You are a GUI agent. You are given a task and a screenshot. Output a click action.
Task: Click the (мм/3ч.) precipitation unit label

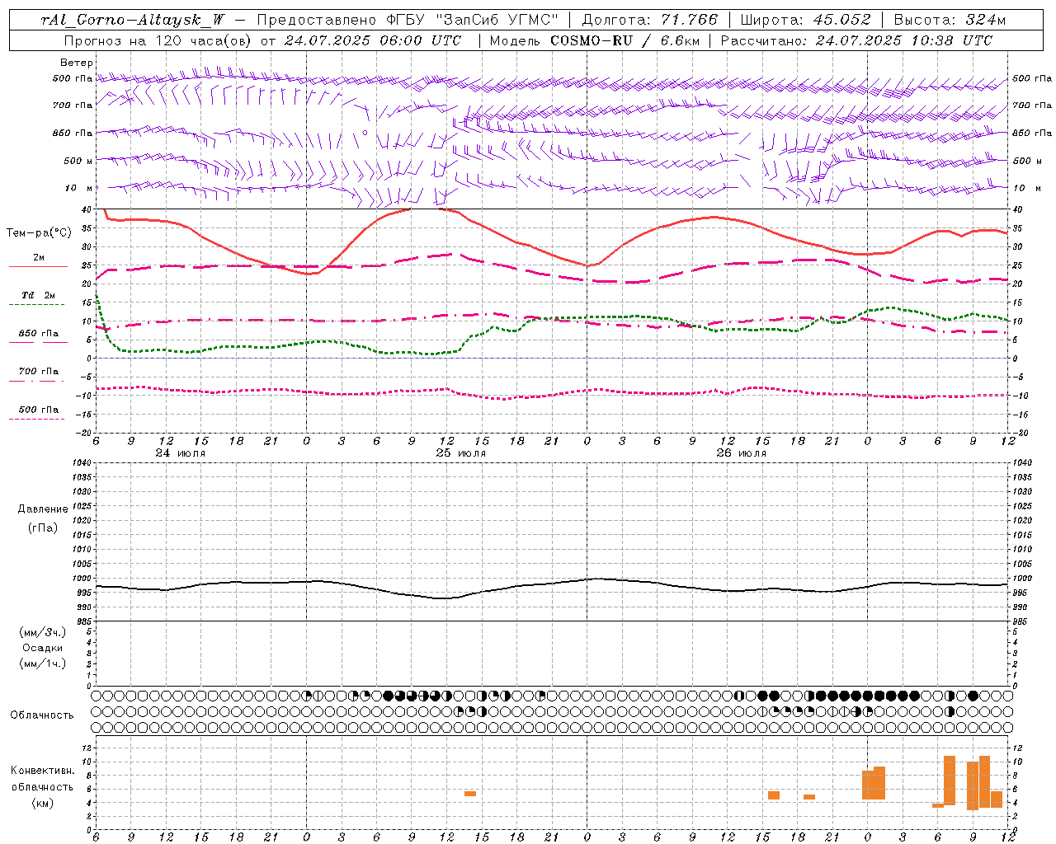[43, 632]
